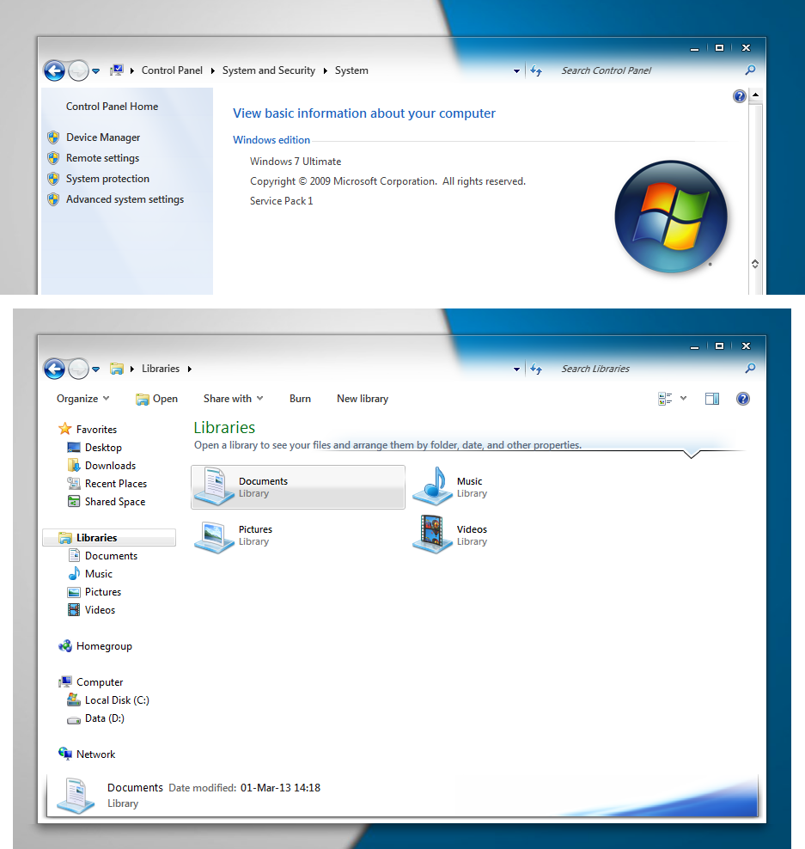Screen dimensions: 805x849
Task: Click shield icon beside Device Manager
Action: click(53, 137)
